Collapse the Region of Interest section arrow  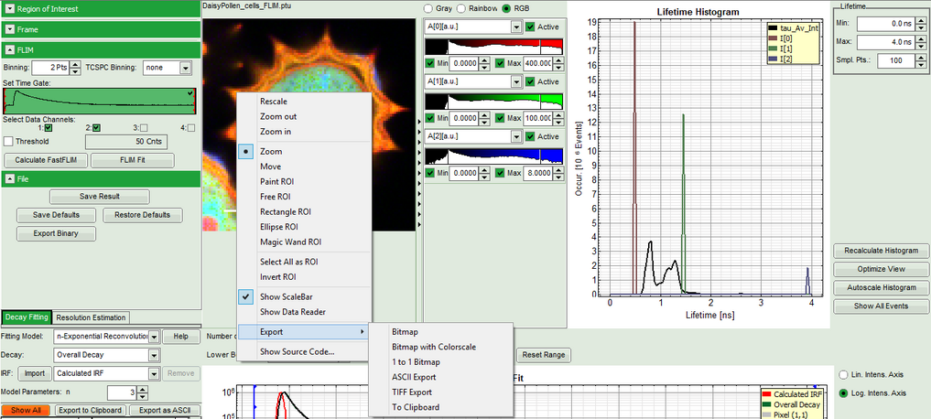click(x=9, y=9)
